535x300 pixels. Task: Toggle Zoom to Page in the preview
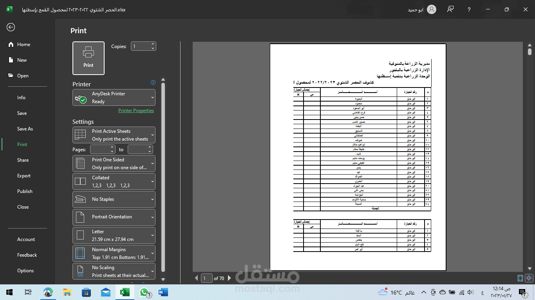[530, 278]
